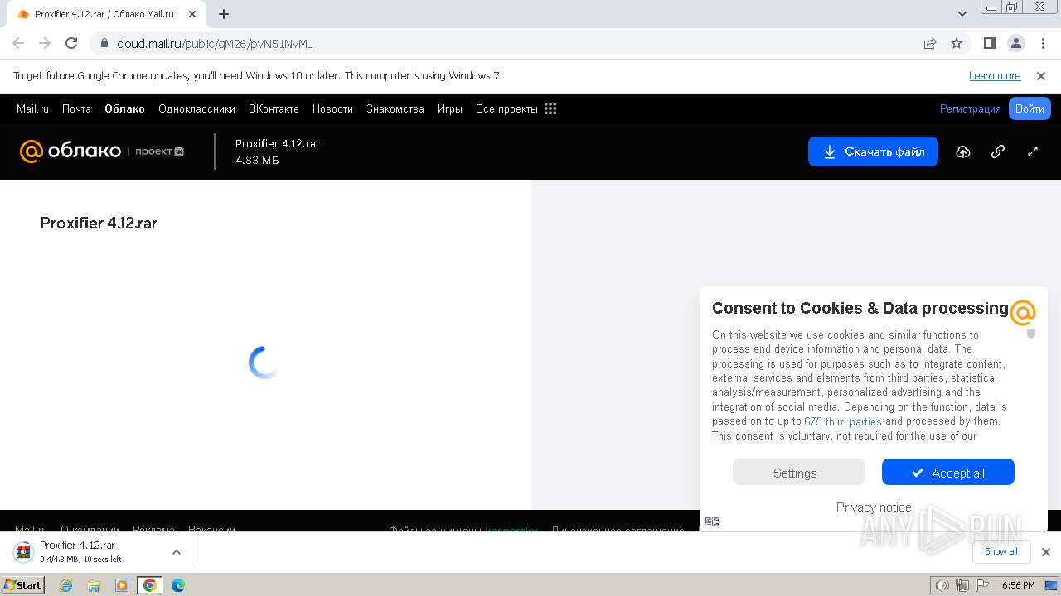Open the Chrome profile avatar
This screenshot has height=596, width=1061.
click(x=1015, y=43)
